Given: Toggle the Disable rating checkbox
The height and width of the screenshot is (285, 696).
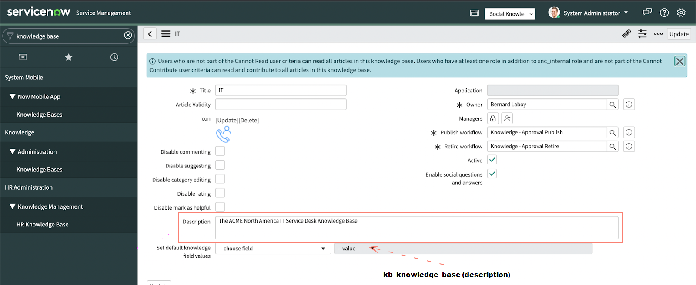Looking at the screenshot, I should [220, 193].
